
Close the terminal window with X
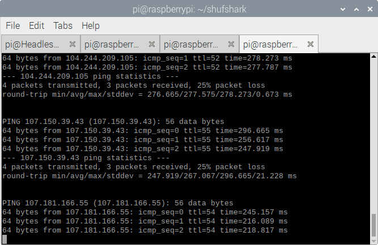click(x=370, y=9)
